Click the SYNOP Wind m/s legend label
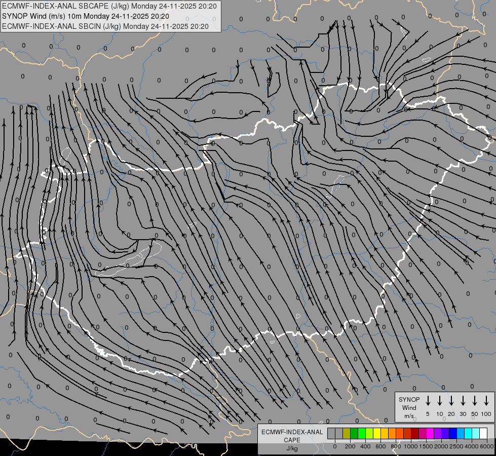The width and height of the screenshot is (496, 456). point(409,407)
